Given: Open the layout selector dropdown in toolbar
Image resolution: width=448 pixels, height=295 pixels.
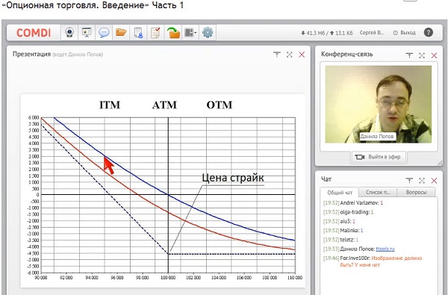Looking at the screenshot, I should point(190,32).
